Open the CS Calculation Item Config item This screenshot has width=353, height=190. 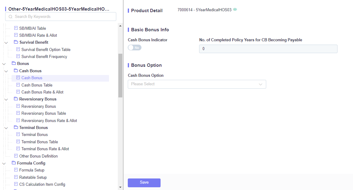point(42,184)
